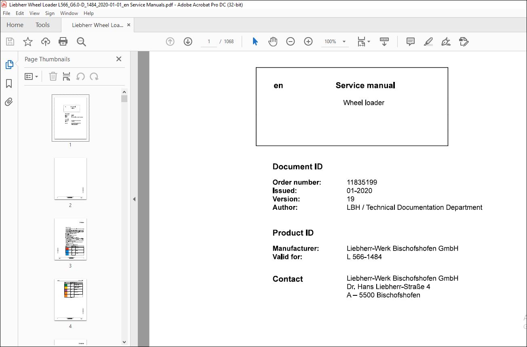Click the upload to cloud icon
Screen dimensions: 527x347
(x=46, y=42)
